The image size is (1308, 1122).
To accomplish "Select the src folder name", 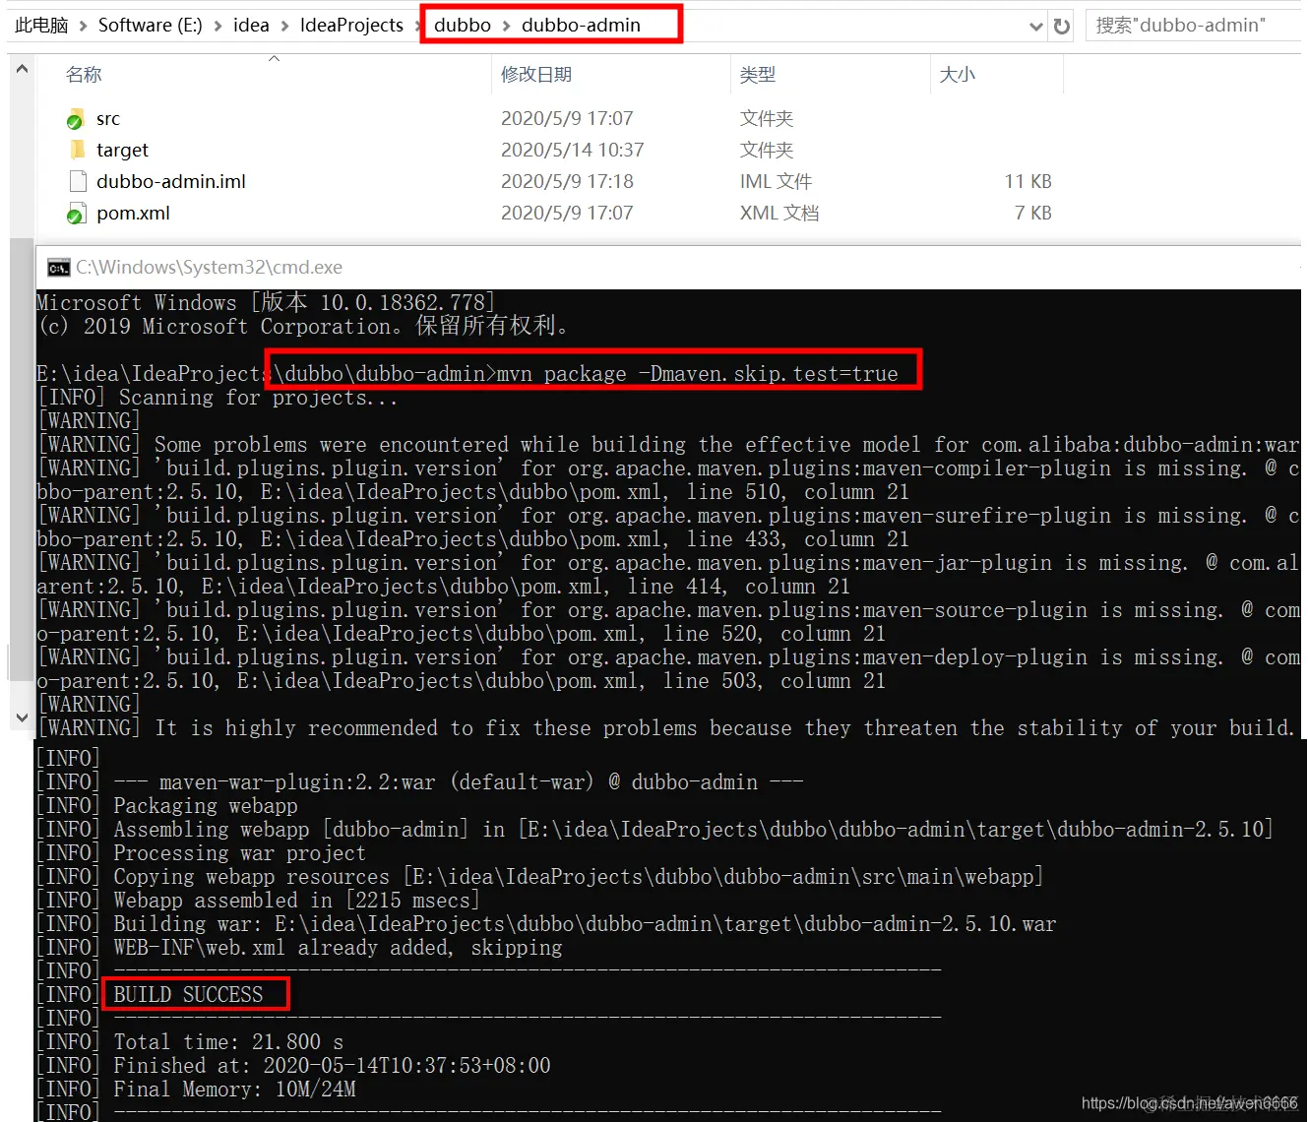I will [x=108, y=119].
